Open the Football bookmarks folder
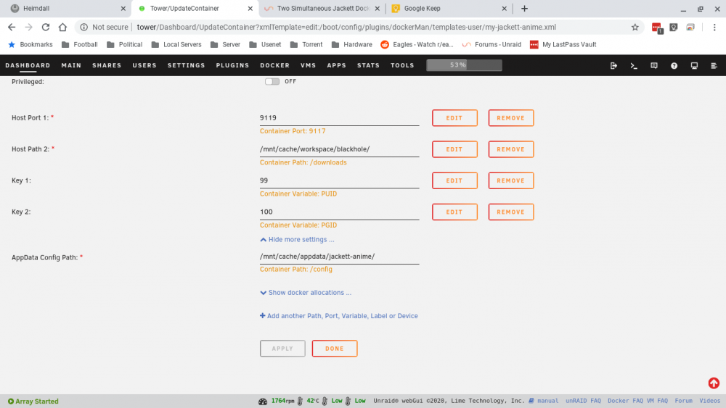 click(x=80, y=44)
